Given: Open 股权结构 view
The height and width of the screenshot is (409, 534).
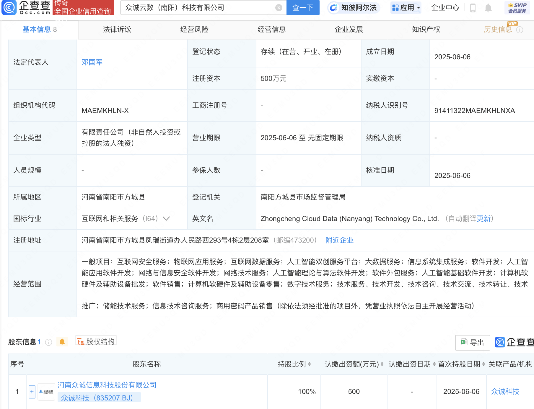Looking at the screenshot, I should (96, 341).
